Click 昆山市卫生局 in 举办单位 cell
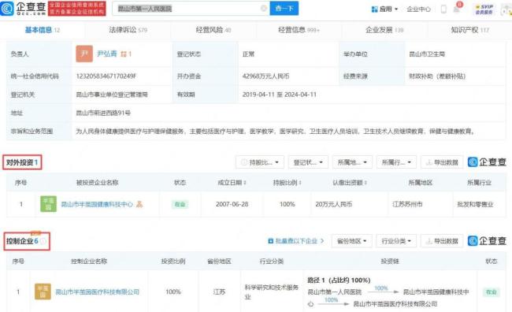 point(427,54)
